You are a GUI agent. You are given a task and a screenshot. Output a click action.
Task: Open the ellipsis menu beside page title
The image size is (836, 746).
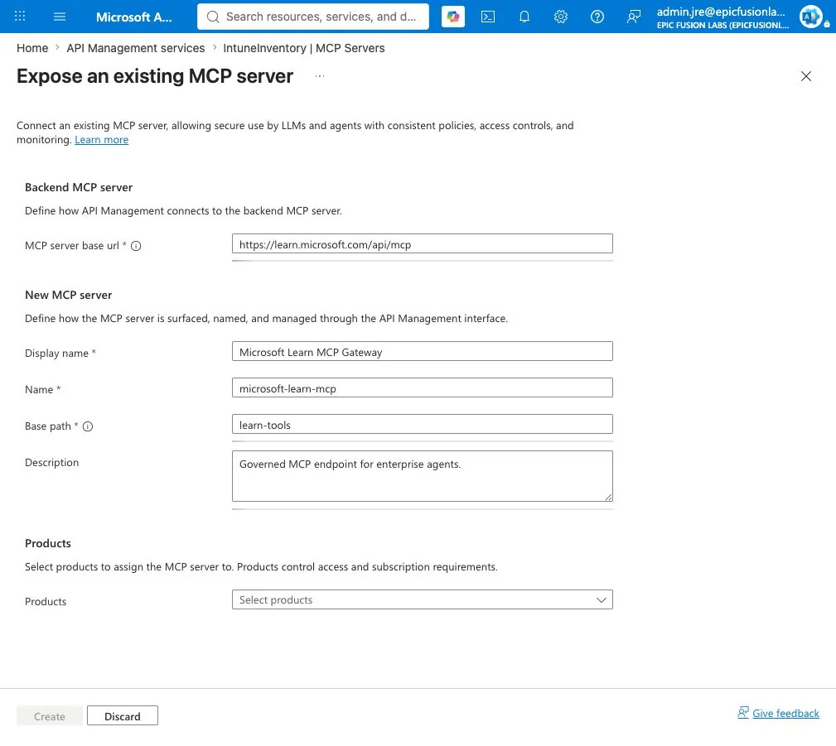(x=319, y=76)
